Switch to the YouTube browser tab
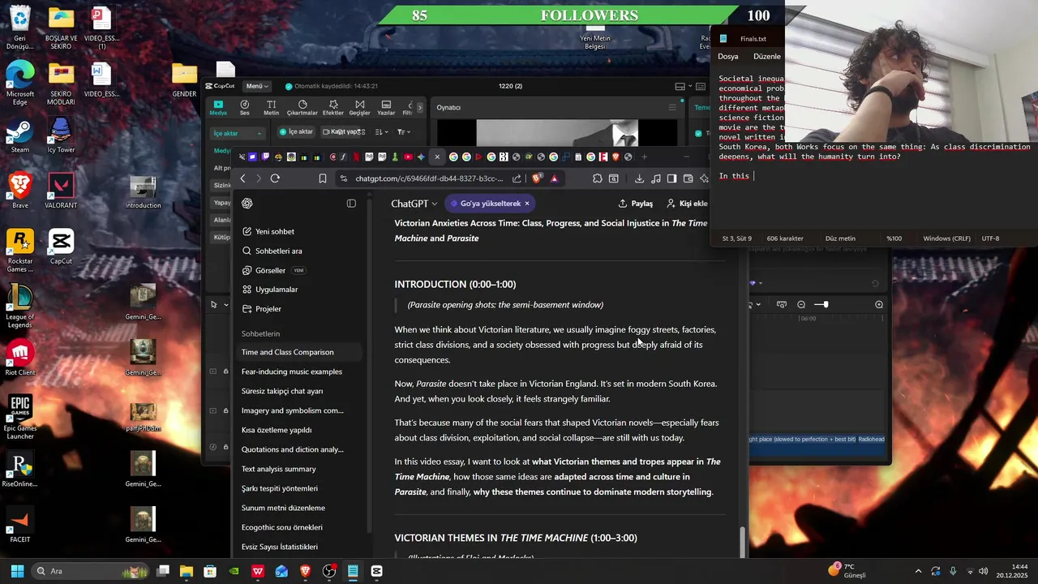1038x584 pixels. point(408,157)
